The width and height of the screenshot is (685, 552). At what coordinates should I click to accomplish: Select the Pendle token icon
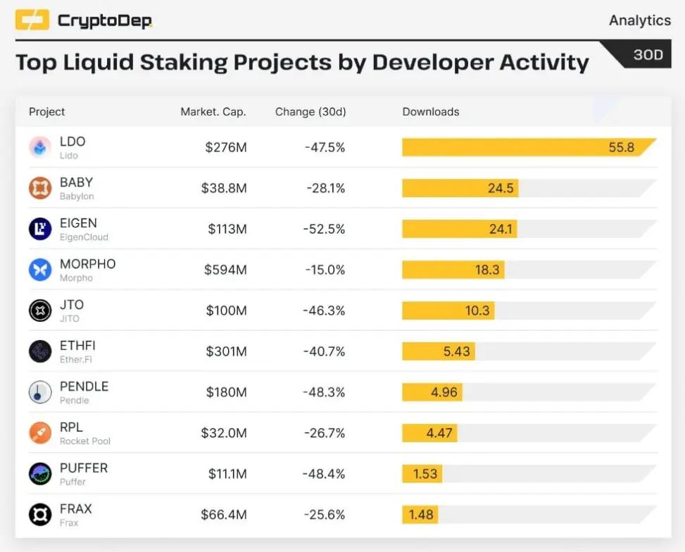tap(39, 392)
